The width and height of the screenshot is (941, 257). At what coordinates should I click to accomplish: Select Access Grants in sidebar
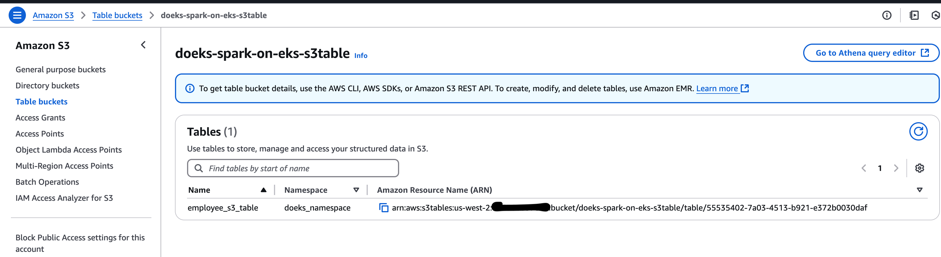coord(40,118)
